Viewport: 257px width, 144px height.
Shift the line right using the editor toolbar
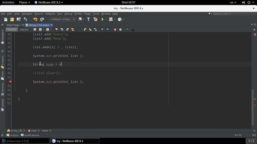[x=108, y=30]
